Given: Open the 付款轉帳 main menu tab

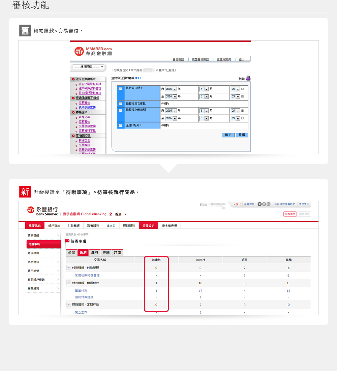Looking at the screenshot, I should pyautogui.click(x=73, y=226).
